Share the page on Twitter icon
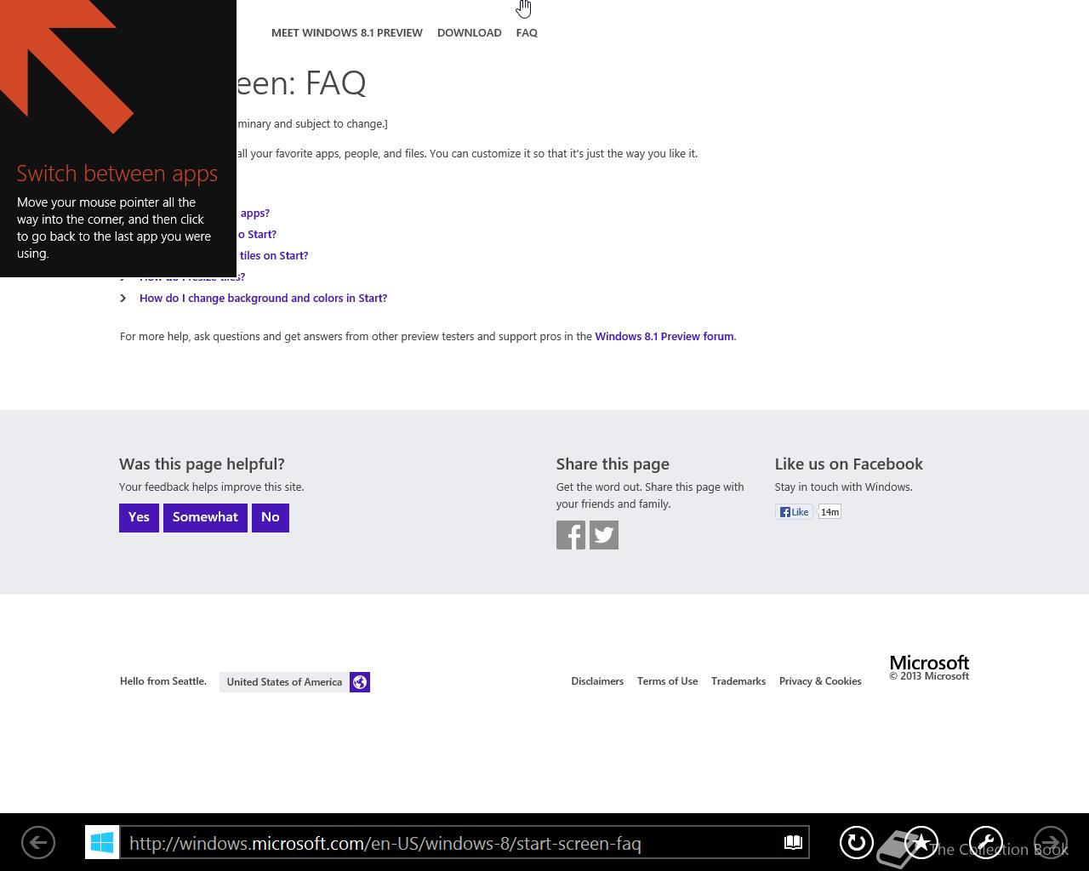 pyautogui.click(x=604, y=535)
